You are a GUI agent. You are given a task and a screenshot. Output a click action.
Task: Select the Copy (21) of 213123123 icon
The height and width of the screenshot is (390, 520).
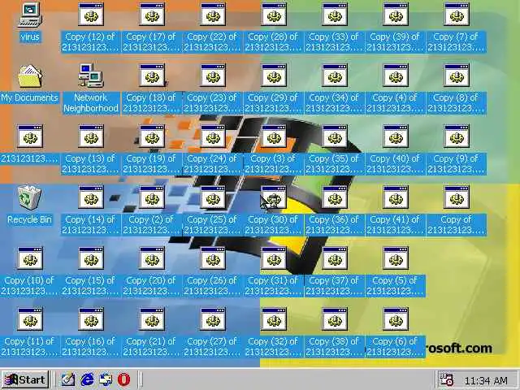point(152,319)
